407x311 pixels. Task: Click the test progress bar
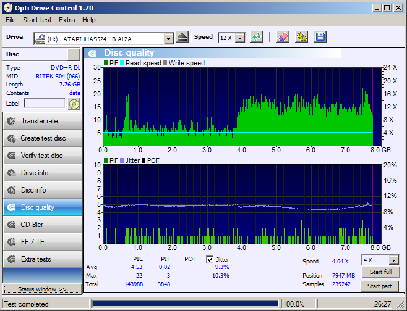pyautogui.click(x=186, y=304)
